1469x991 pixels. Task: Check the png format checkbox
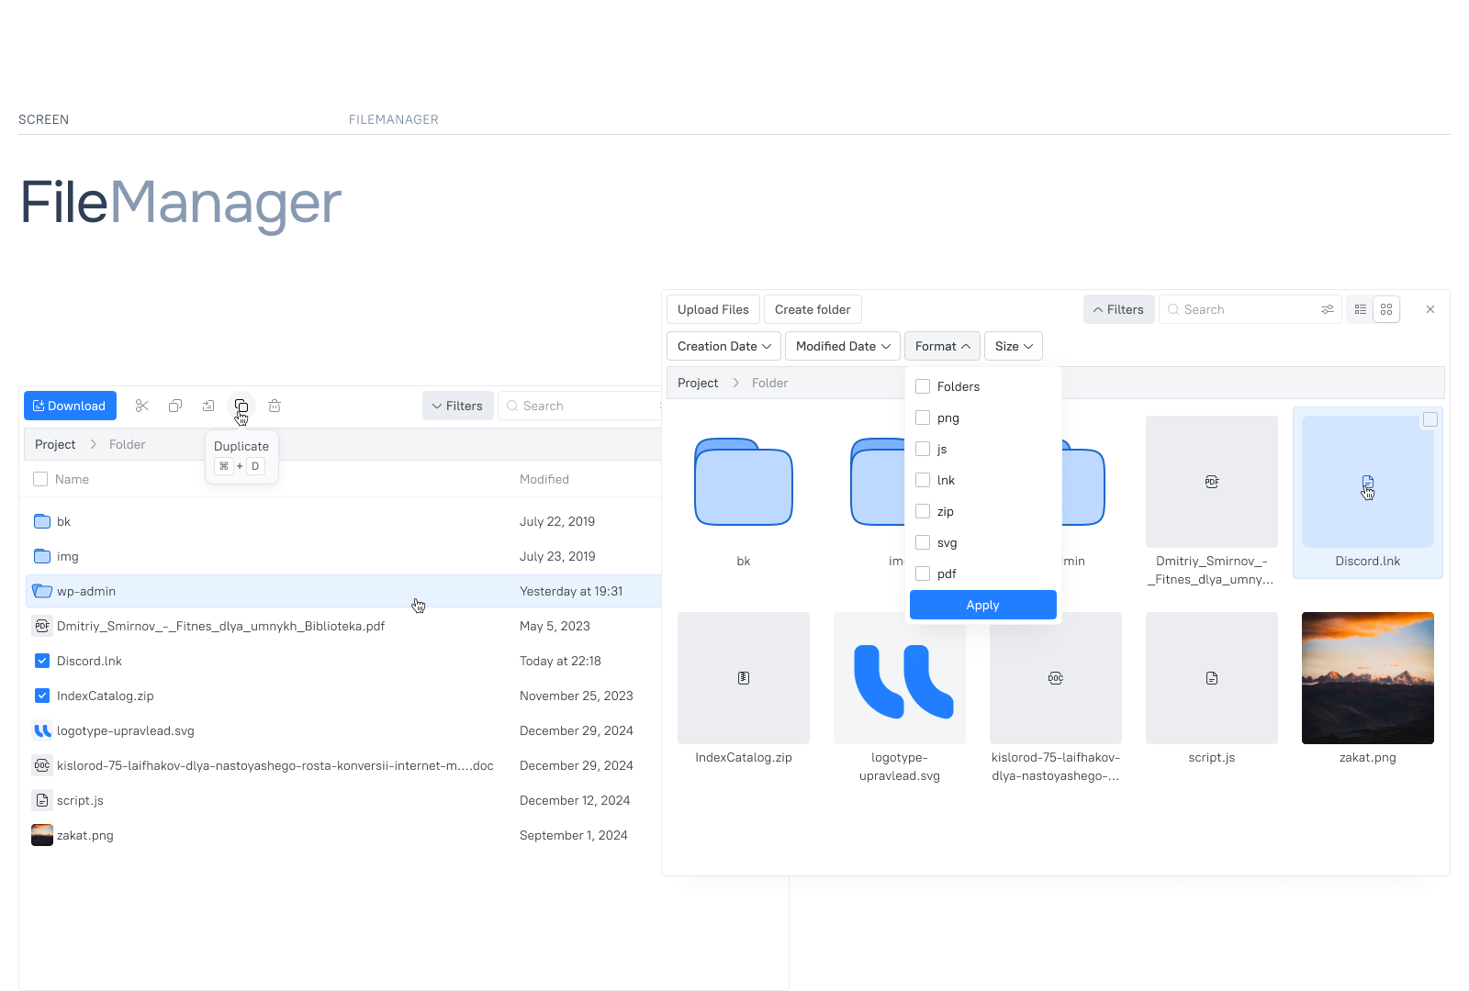click(923, 418)
